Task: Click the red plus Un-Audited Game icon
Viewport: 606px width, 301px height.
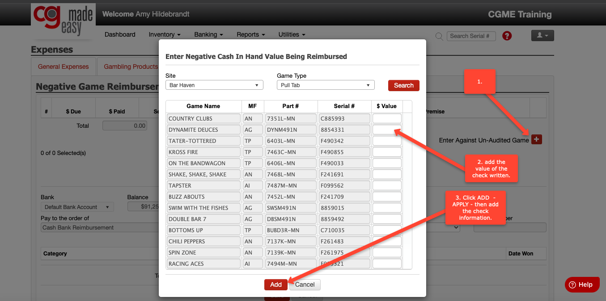Action: (x=537, y=140)
